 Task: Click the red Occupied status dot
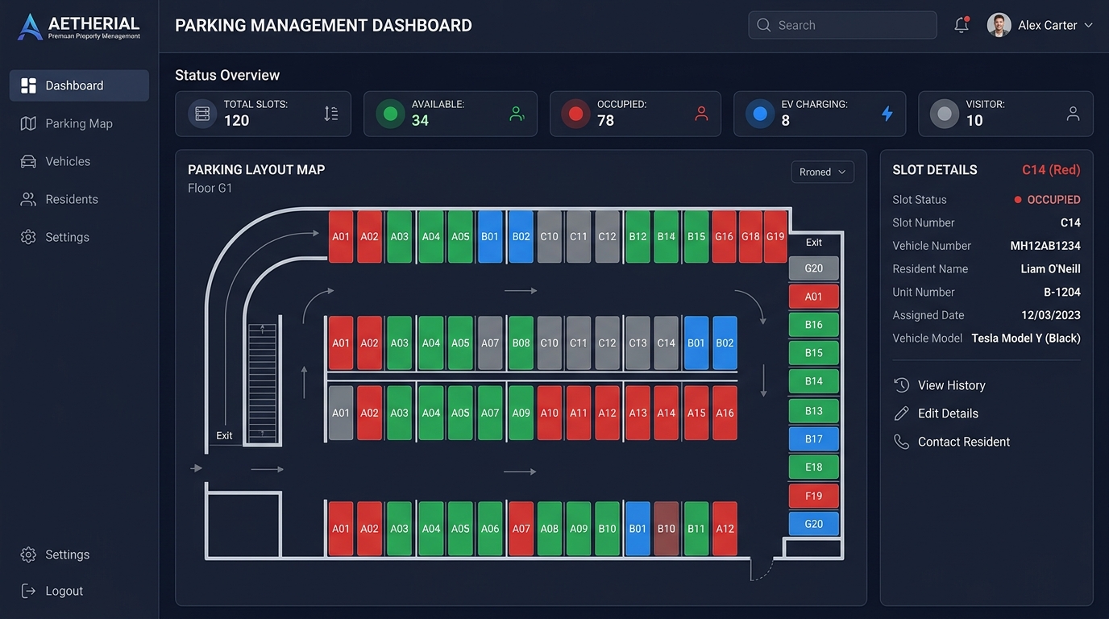[x=575, y=114]
